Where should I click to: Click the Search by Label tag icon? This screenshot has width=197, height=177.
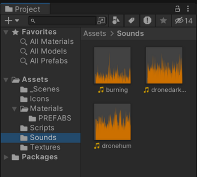pyautogui.click(x=131, y=21)
